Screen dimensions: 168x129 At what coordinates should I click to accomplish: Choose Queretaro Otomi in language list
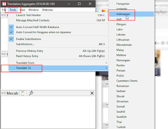tap(132, 81)
